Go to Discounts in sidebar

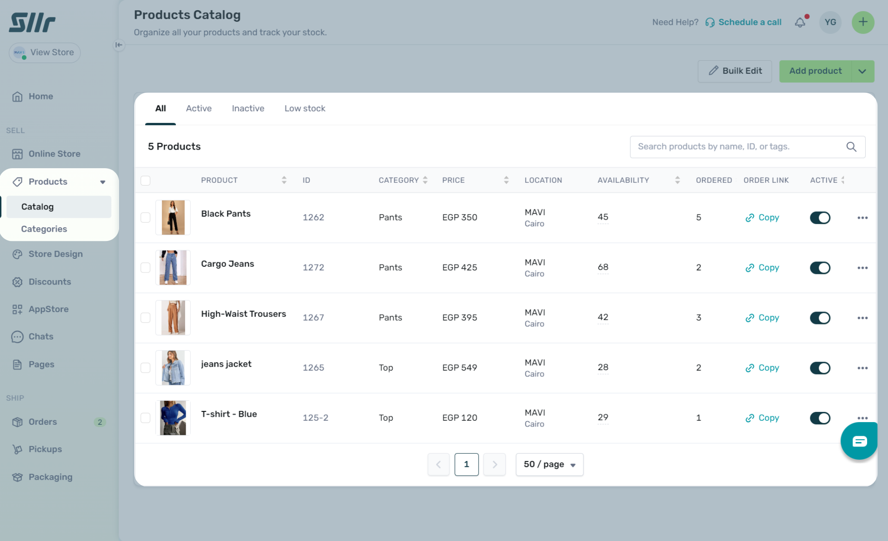[50, 282]
